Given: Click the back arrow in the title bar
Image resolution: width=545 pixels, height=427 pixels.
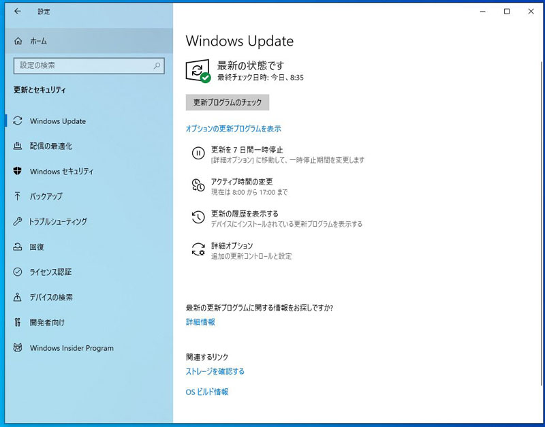Looking at the screenshot, I should point(18,12).
